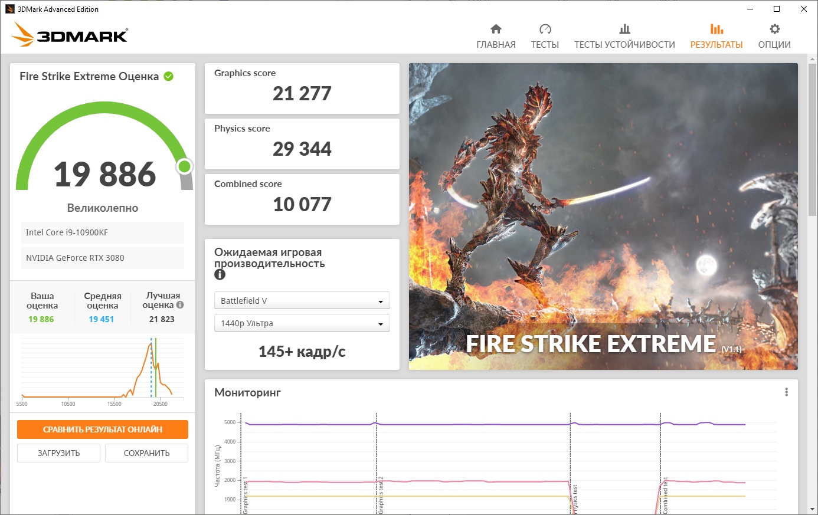Click Сравнить результат онлайн button
The image size is (818, 515).
tap(103, 429)
